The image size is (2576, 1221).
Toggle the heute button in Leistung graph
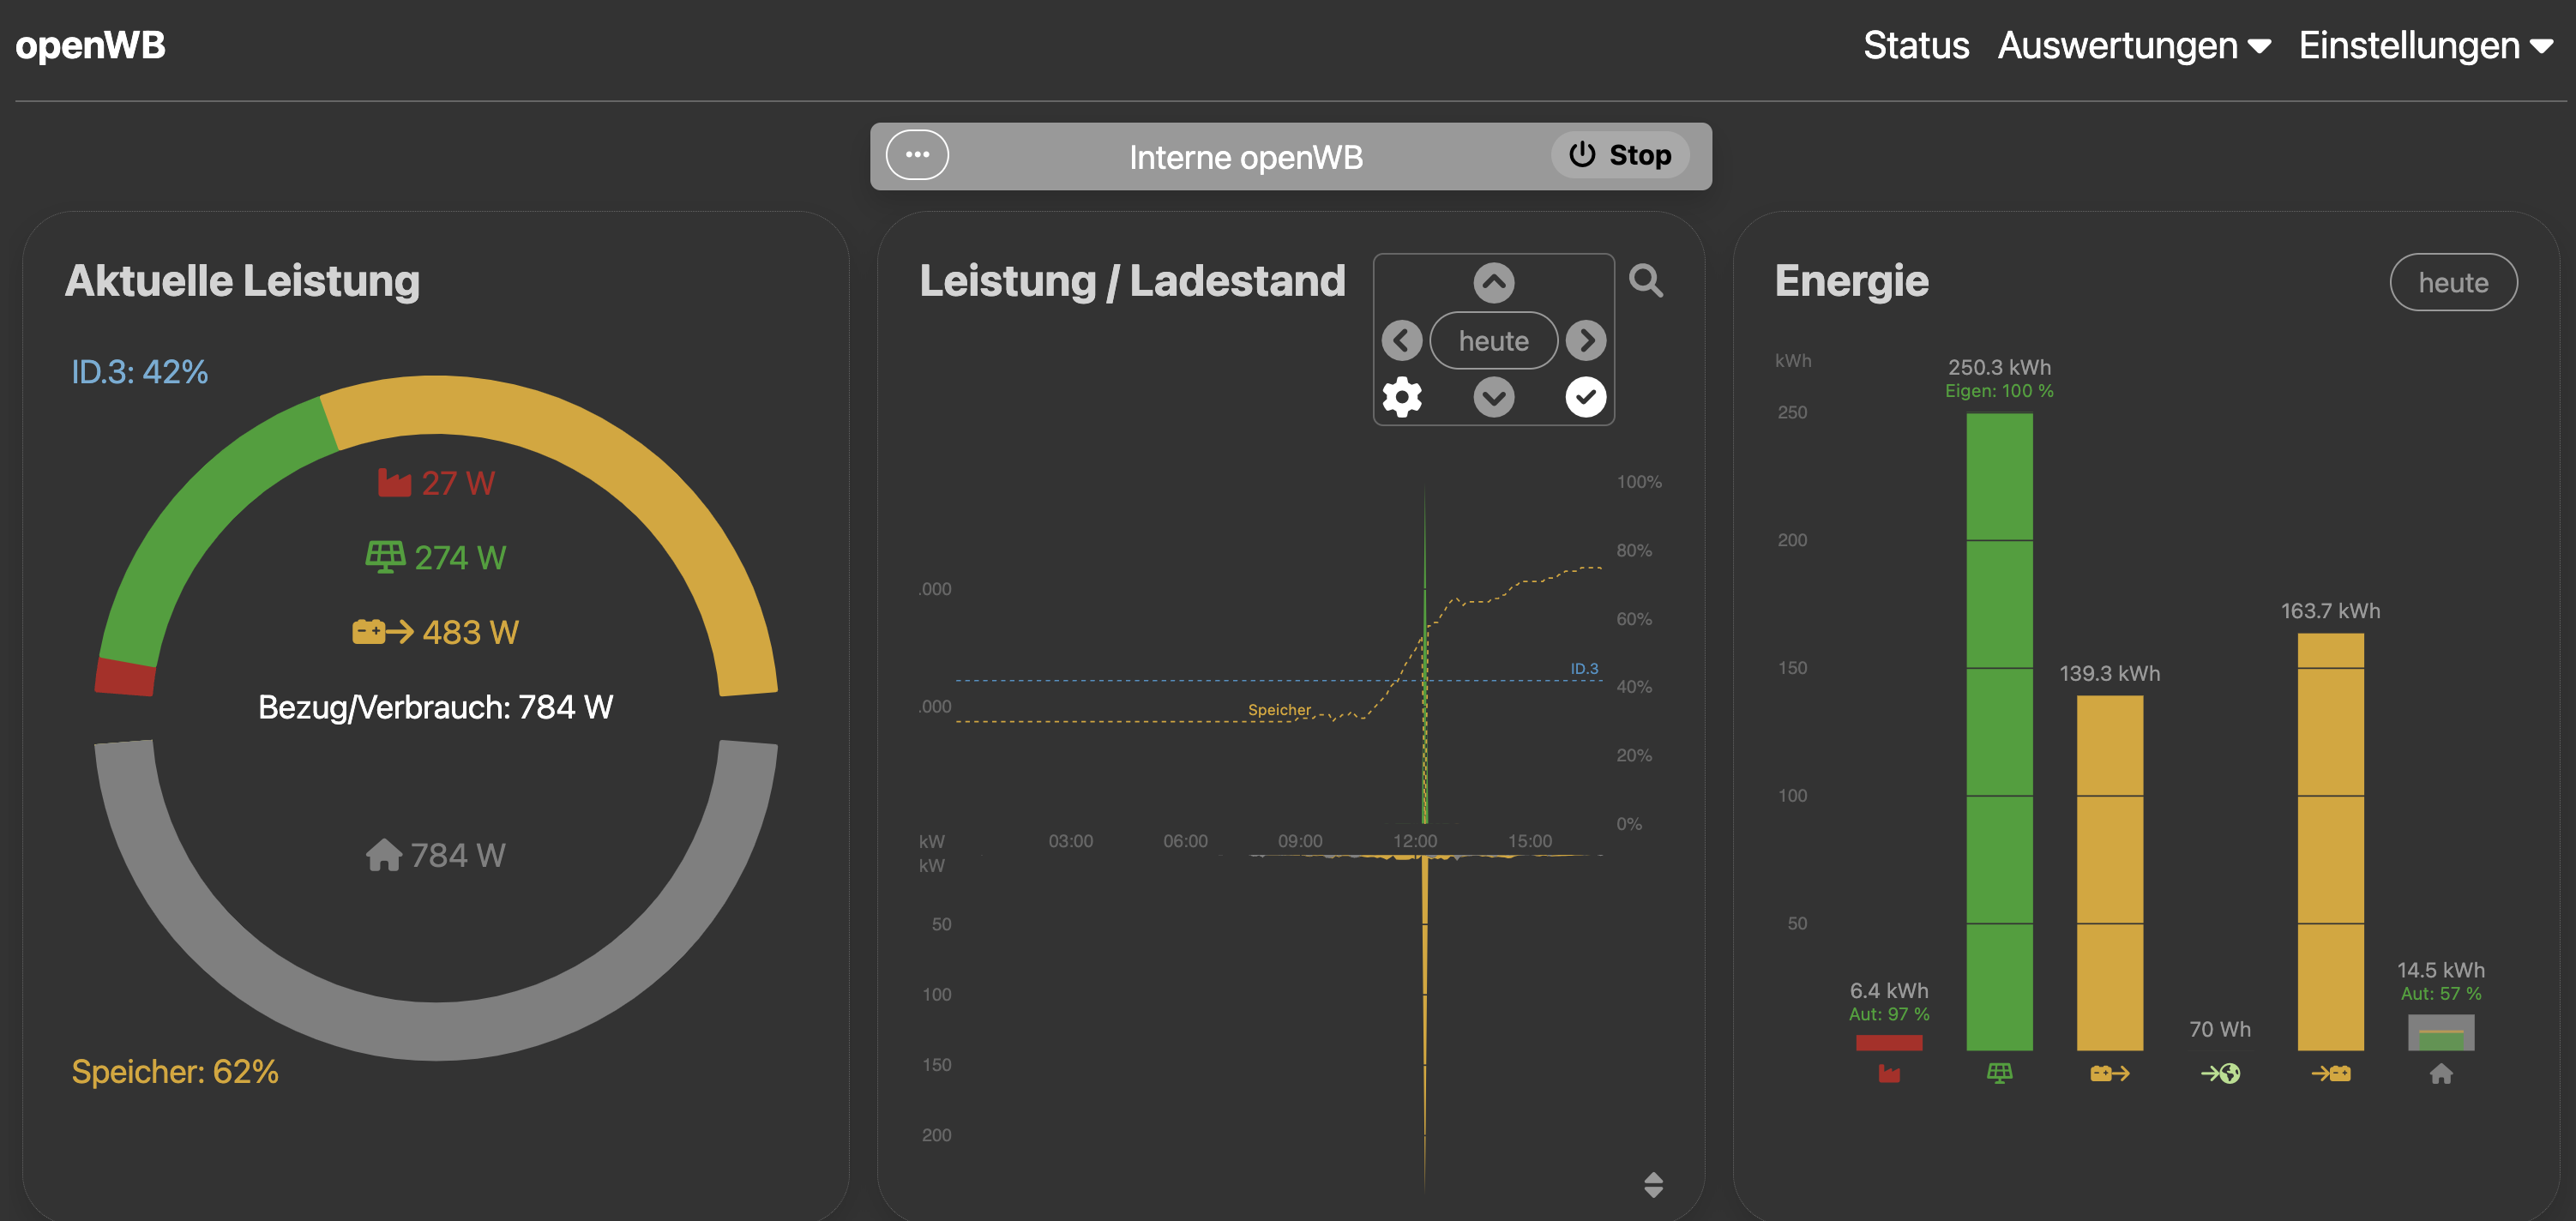click(1493, 341)
